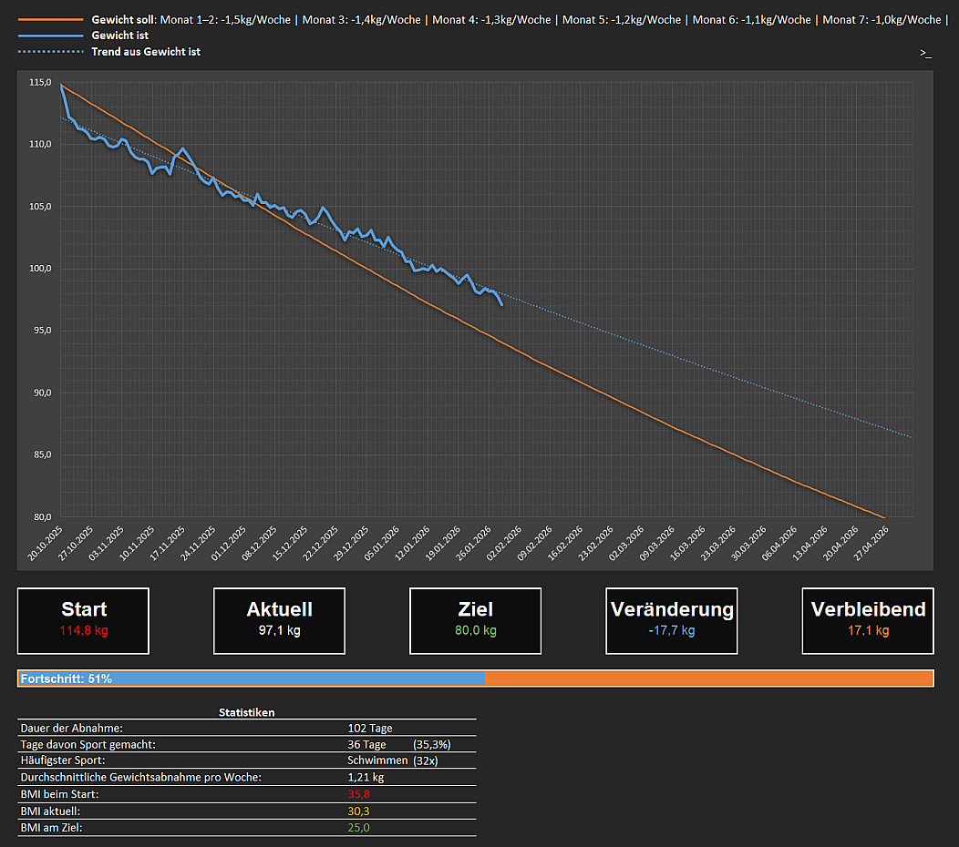Click the 115,0 label on the weight axis

(40, 83)
